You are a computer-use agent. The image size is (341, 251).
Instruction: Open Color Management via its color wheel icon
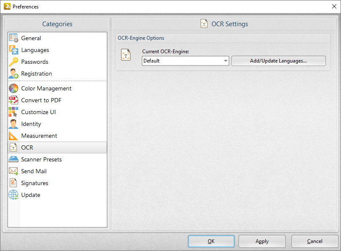point(14,88)
